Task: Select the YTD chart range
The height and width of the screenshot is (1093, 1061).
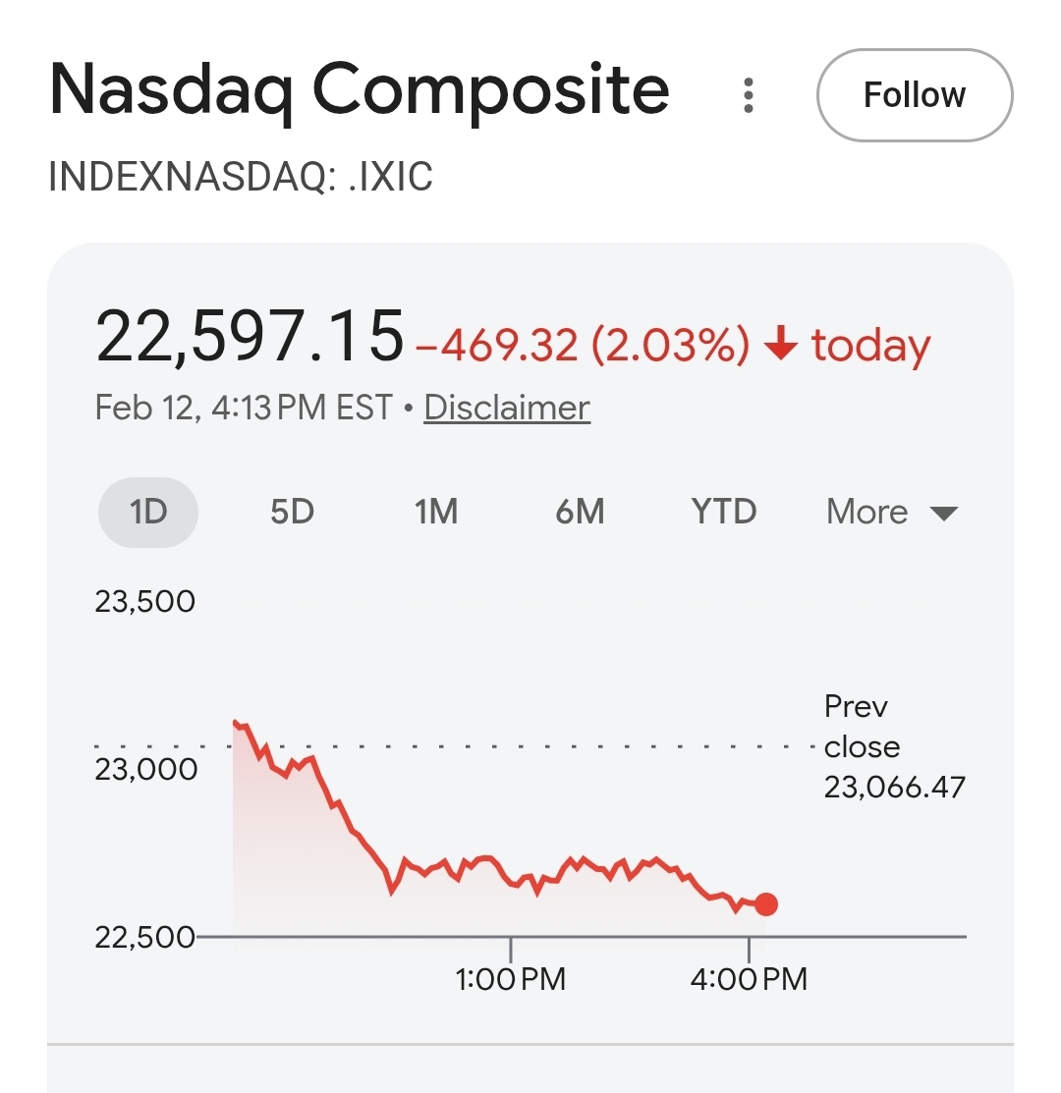Action: click(724, 512)
